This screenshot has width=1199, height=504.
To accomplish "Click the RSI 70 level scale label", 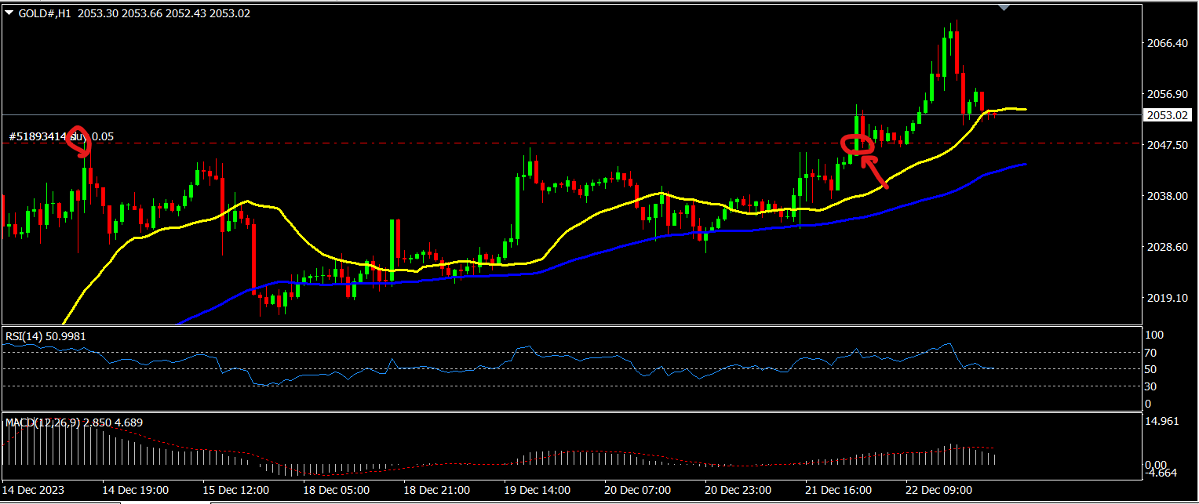I will (x=1153, y=352).
